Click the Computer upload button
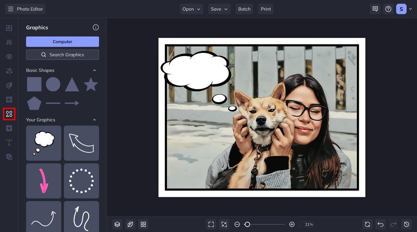Screen dimensions: 417x232 click(62, 41)
